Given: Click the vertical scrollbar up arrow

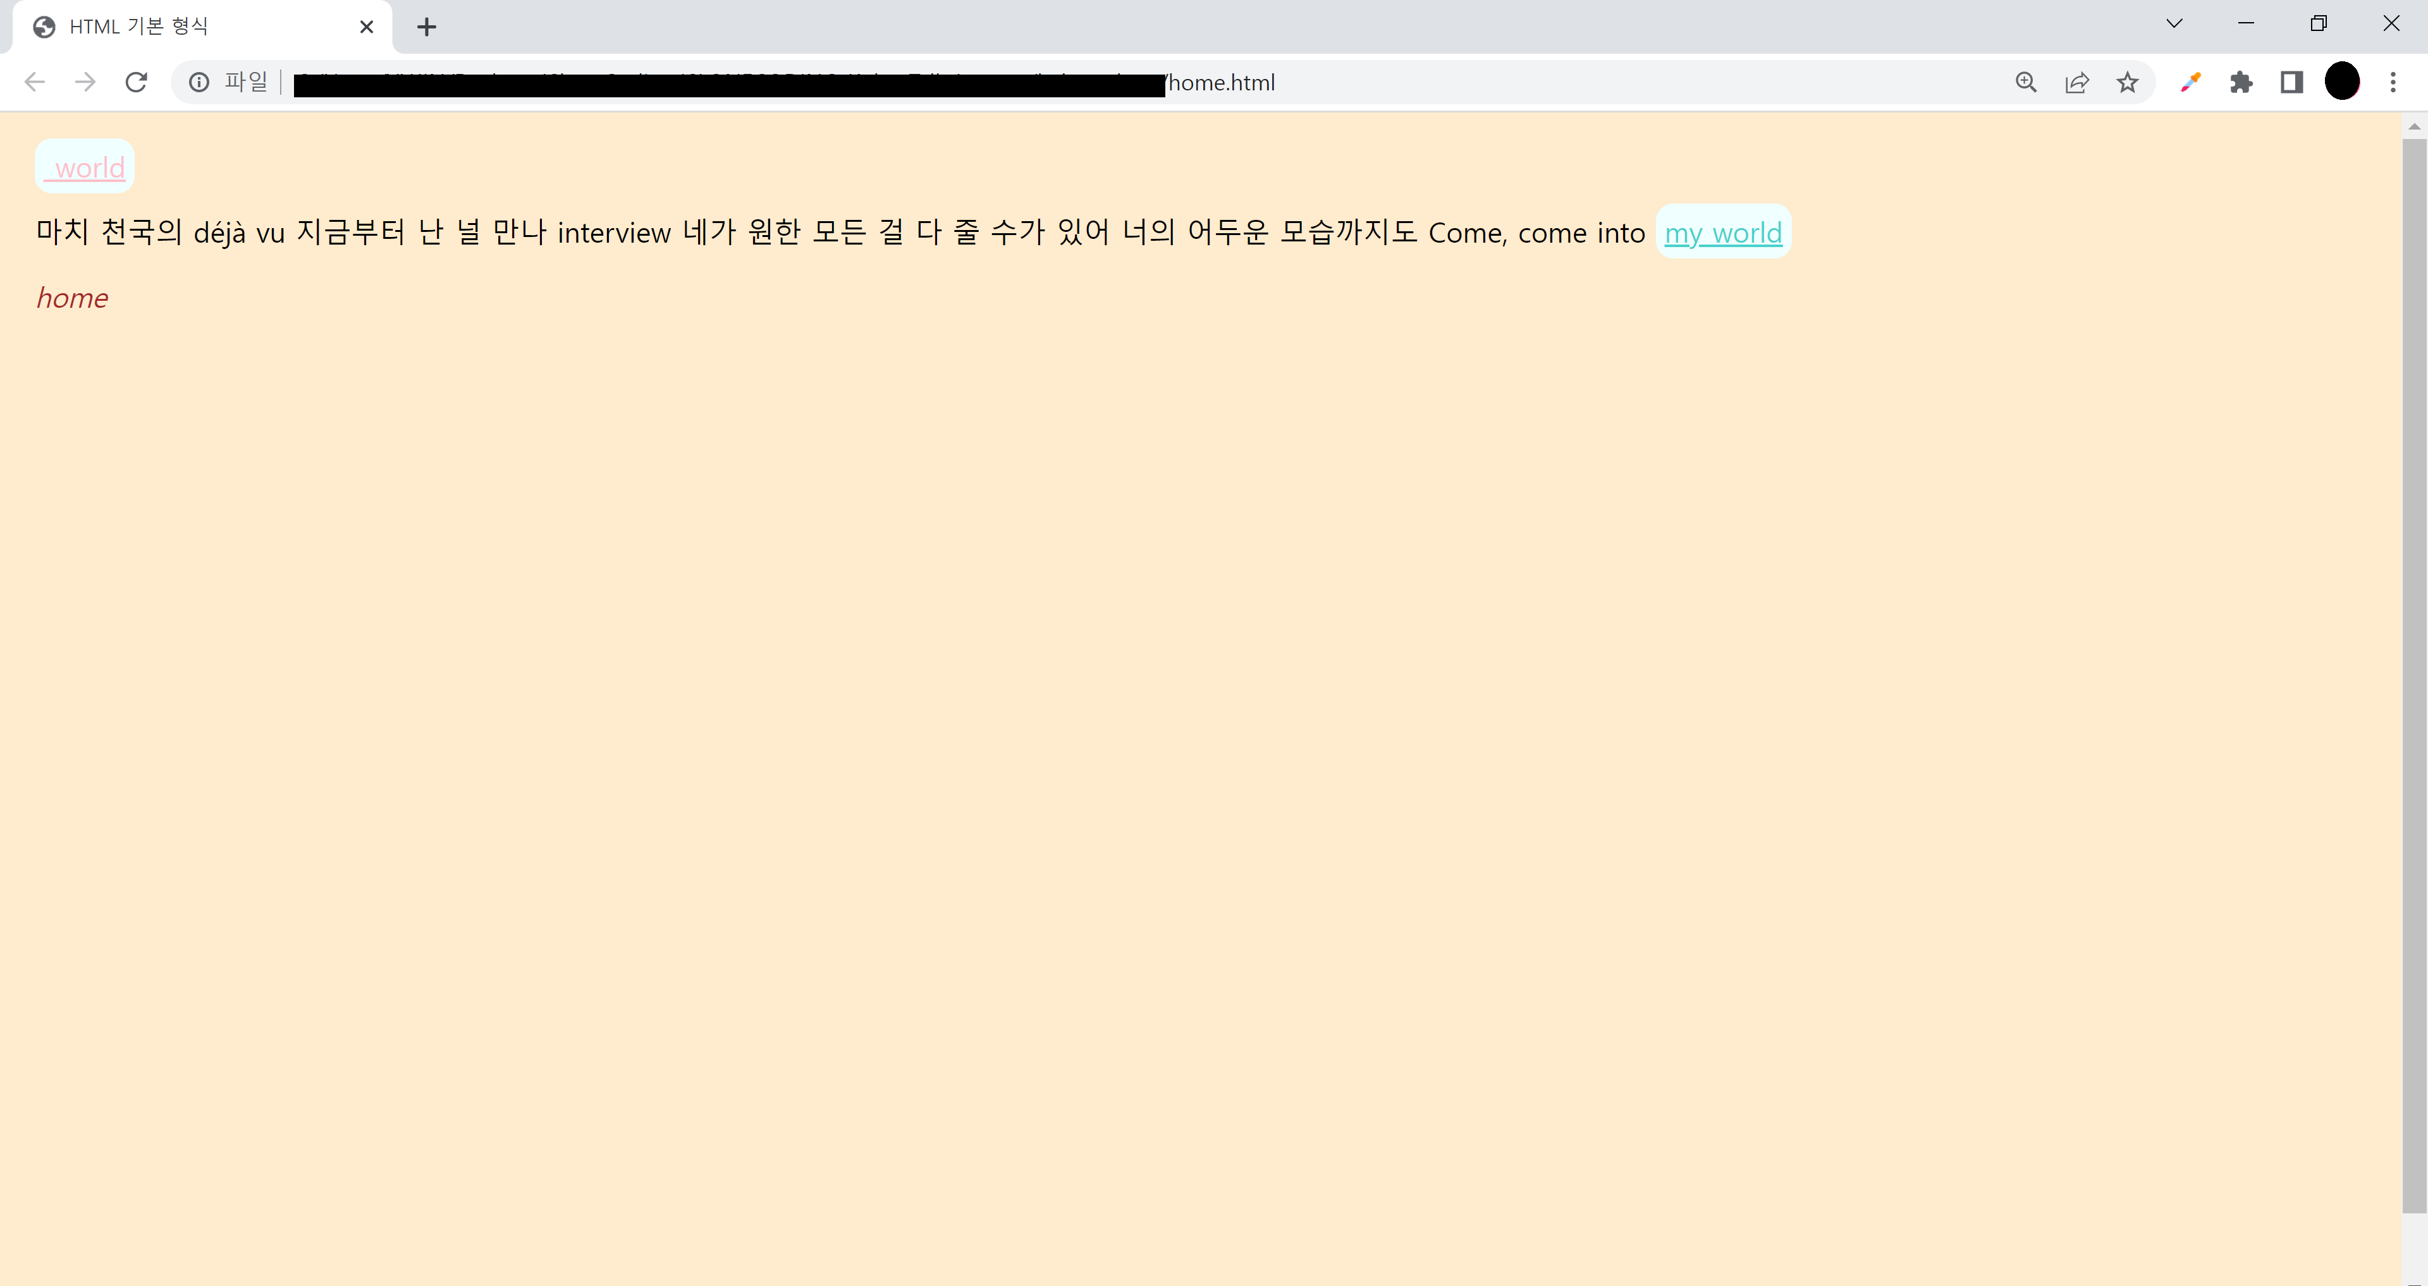Looking at the screenshot, I should pyautogui.click(x=2414, y=126).
